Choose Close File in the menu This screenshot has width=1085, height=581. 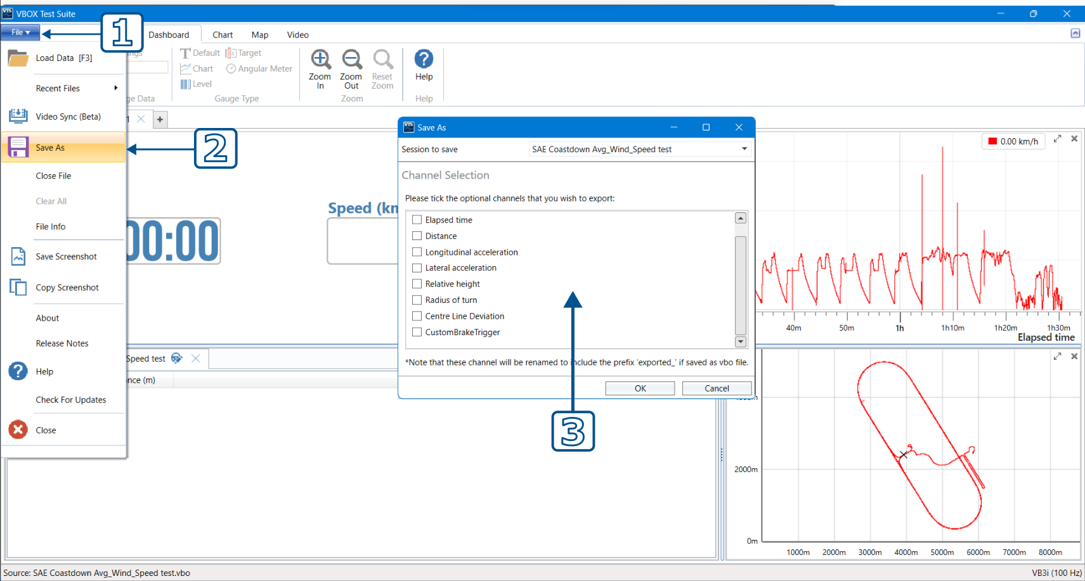[53, 176]
